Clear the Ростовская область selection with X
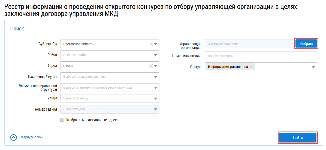326x150 pixels. tap(151, 44)
